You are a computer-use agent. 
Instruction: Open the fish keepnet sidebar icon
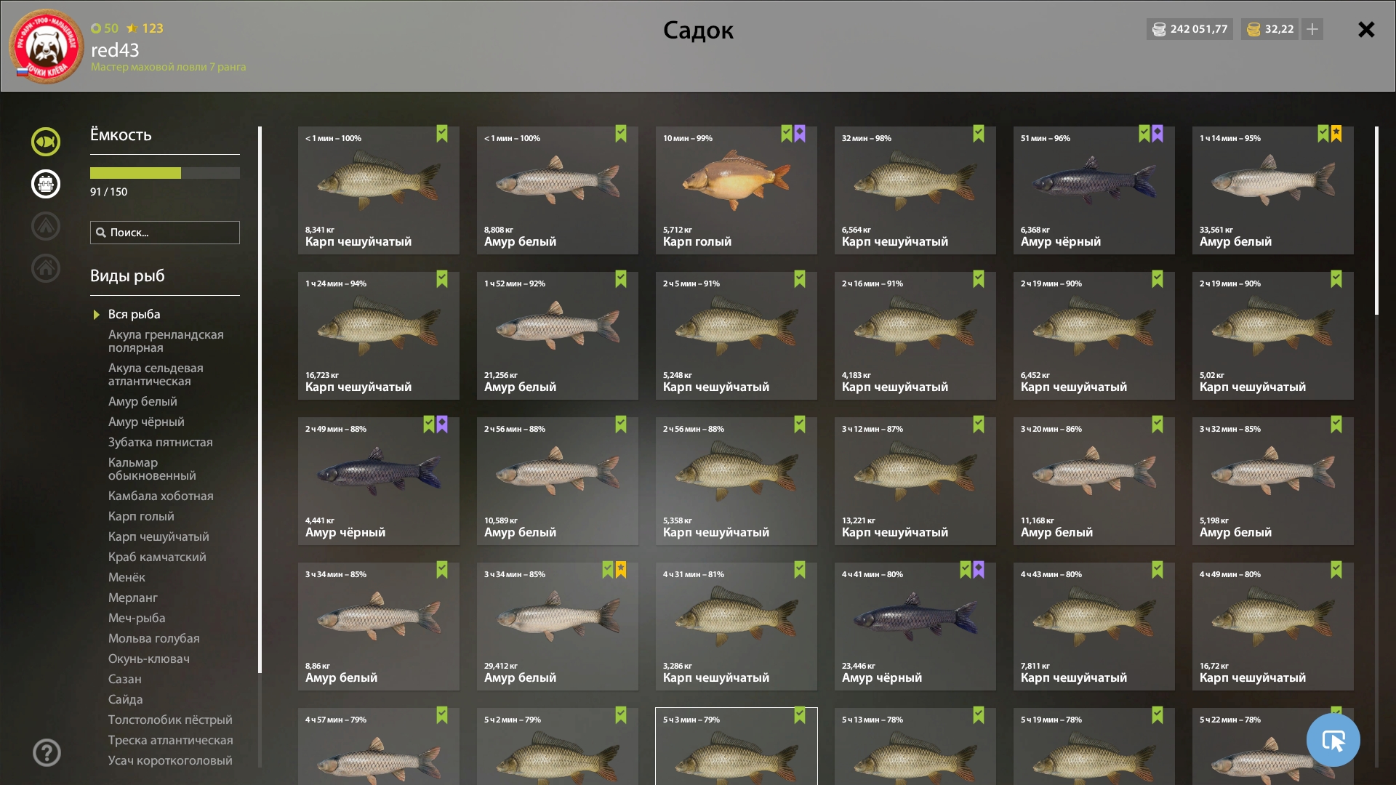point(46,142)
